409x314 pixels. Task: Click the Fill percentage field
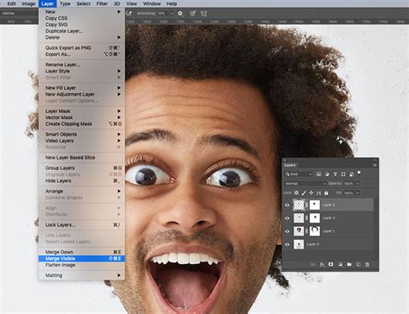tap(349, 193)
